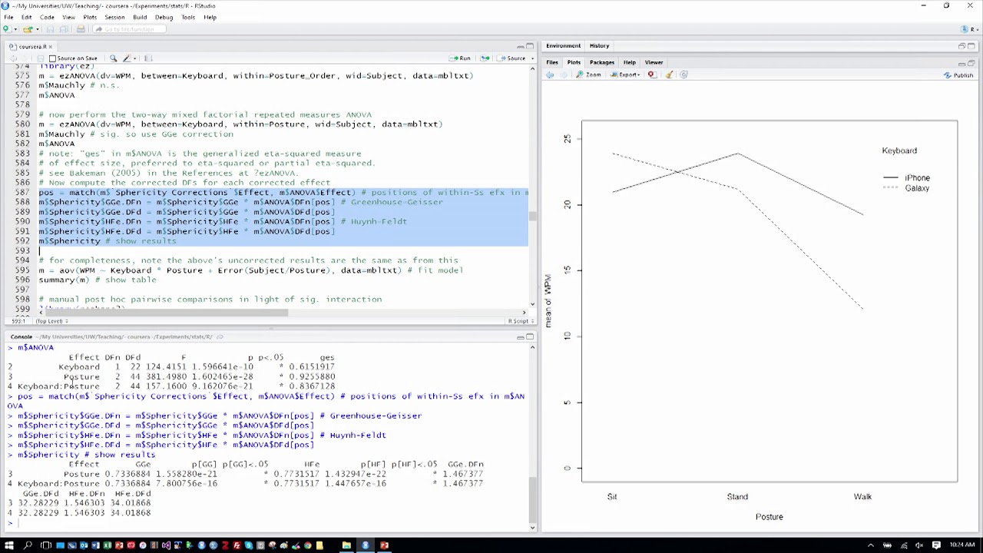Click the editor vertical scrollbar thumb

tap(532, 217)
